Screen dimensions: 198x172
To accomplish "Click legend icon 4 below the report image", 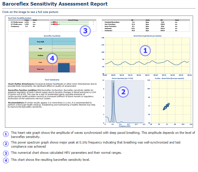I will (6, 160).
